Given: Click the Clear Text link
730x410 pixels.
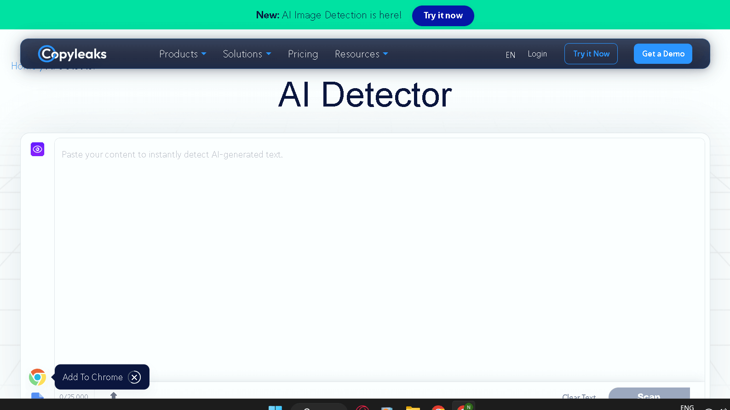Looking at the screenshot, I should 579,396.
